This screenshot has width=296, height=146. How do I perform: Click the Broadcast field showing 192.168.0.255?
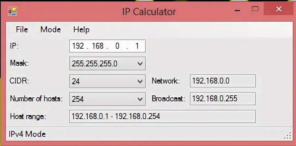point(223,99)
